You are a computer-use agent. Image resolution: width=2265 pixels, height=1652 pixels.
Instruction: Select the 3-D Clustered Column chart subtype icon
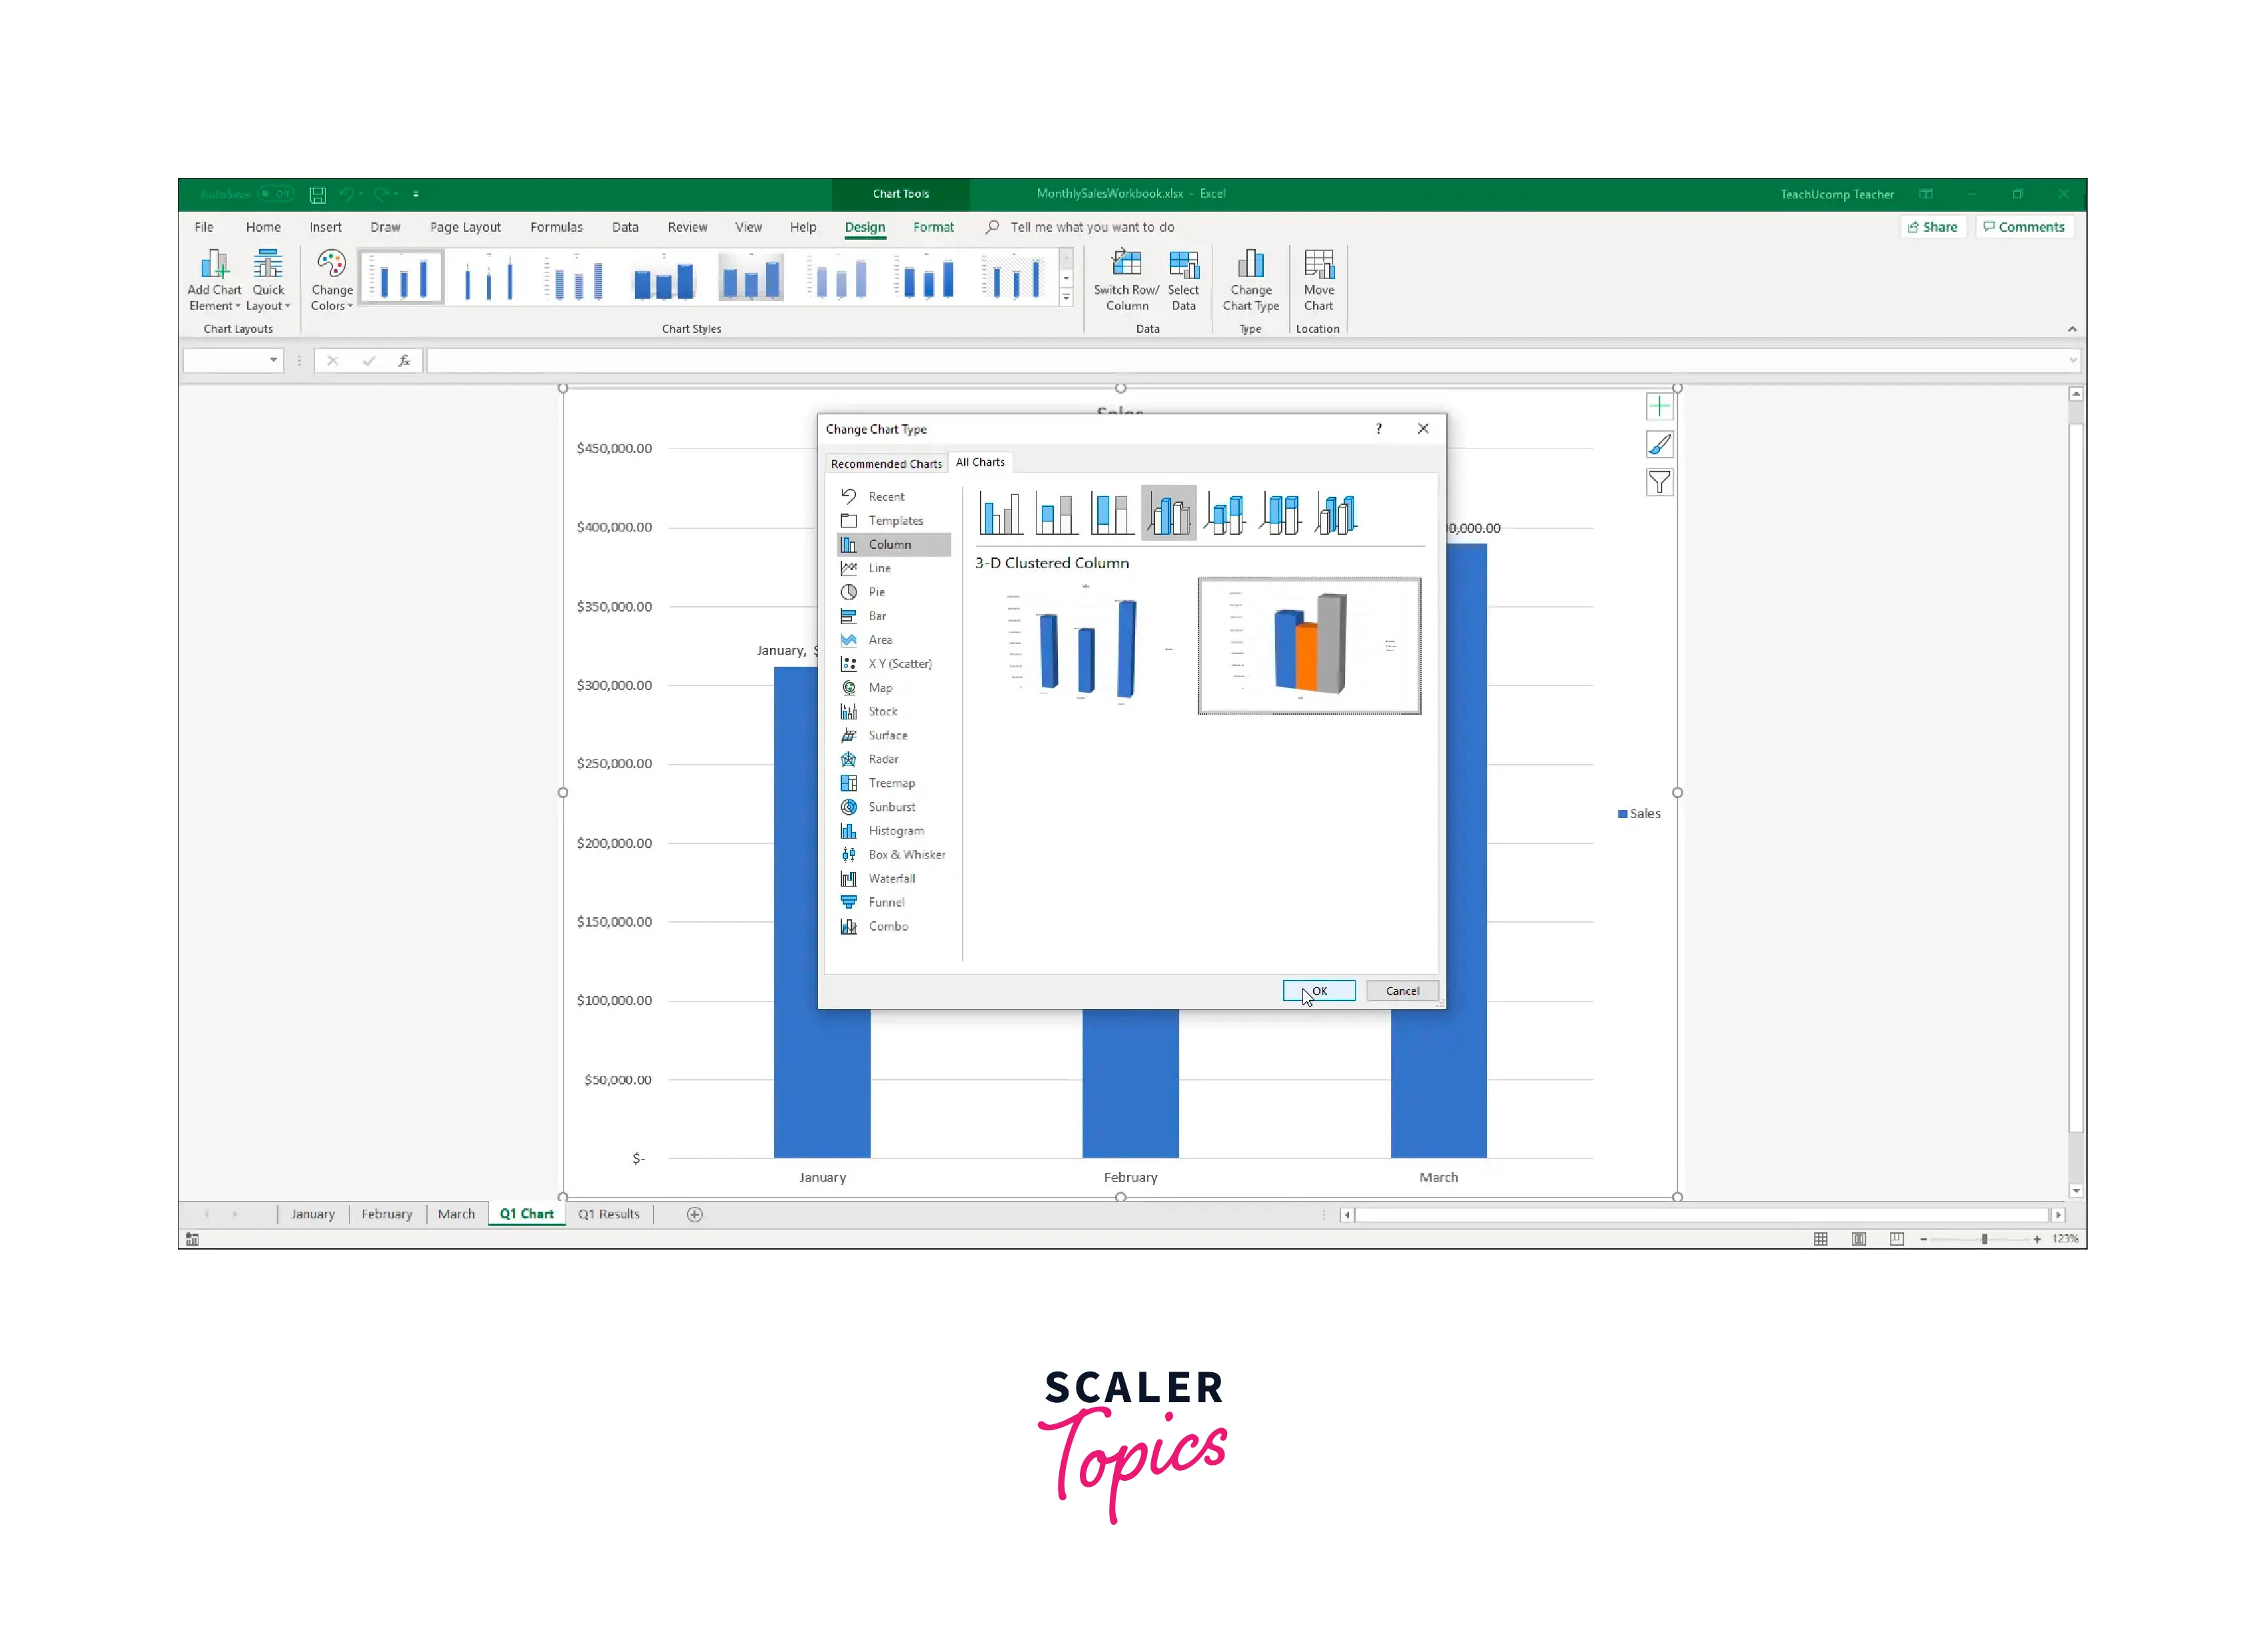pyautogui.click(x=1168, y=513)
